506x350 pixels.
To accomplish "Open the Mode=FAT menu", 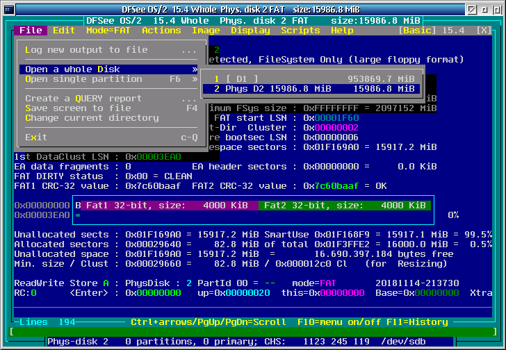I will coord(108,31).
